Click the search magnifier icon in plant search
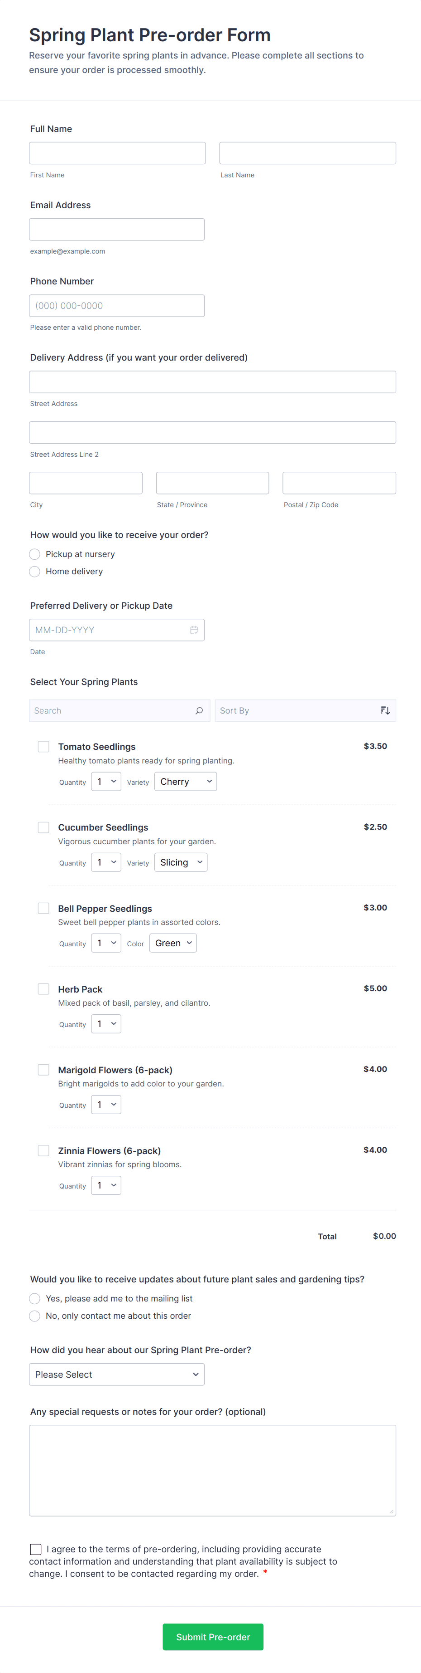Viewport: 421px width, 1673px height. click(199, 710)
